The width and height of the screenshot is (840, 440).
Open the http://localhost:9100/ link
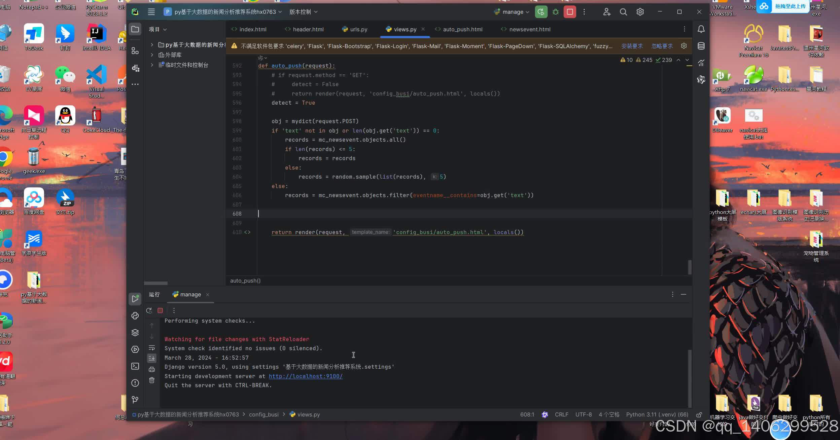tap(305, 376)
